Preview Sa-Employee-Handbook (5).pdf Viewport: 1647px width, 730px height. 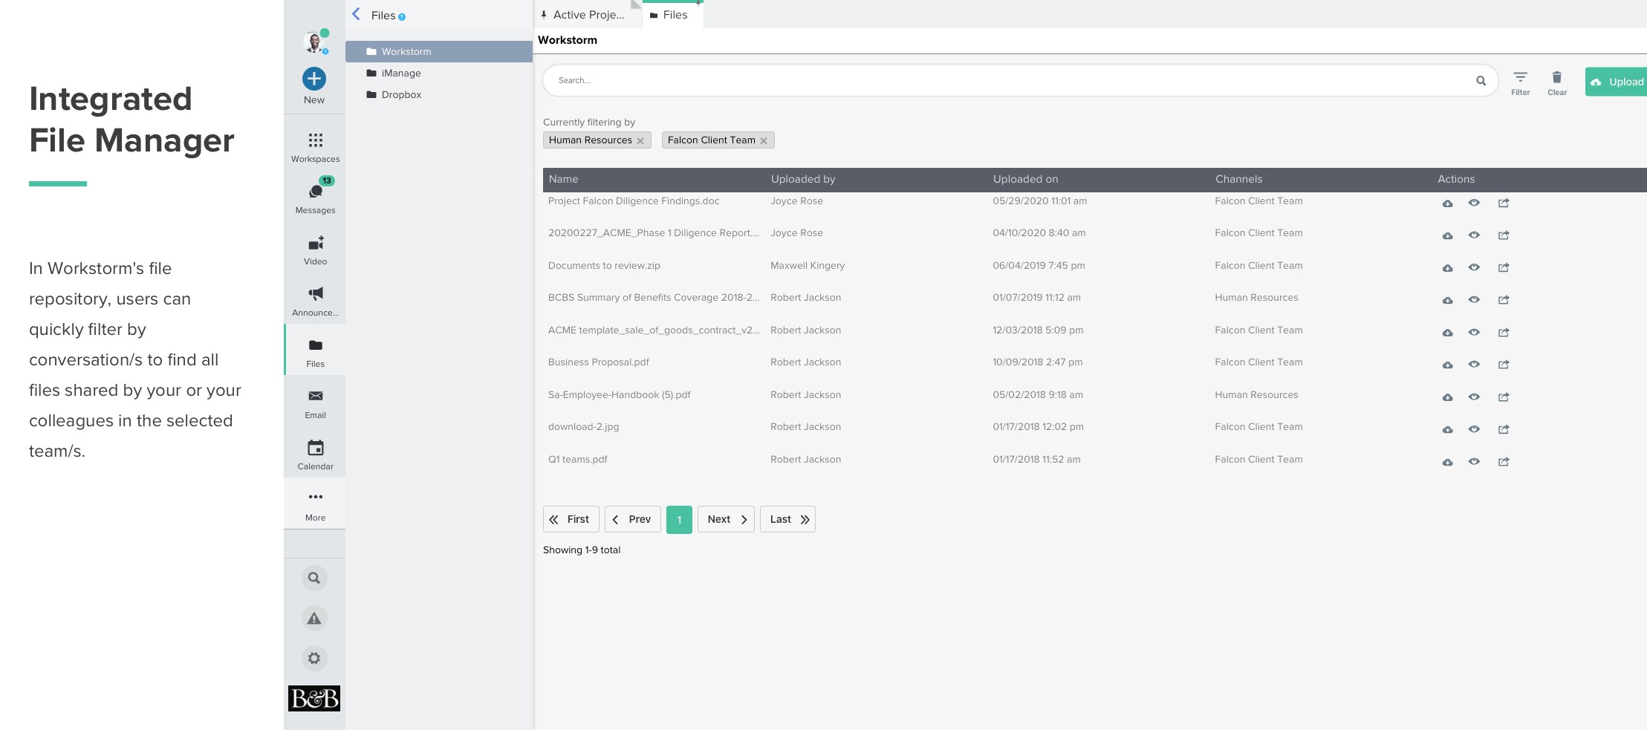point(1474,397)
